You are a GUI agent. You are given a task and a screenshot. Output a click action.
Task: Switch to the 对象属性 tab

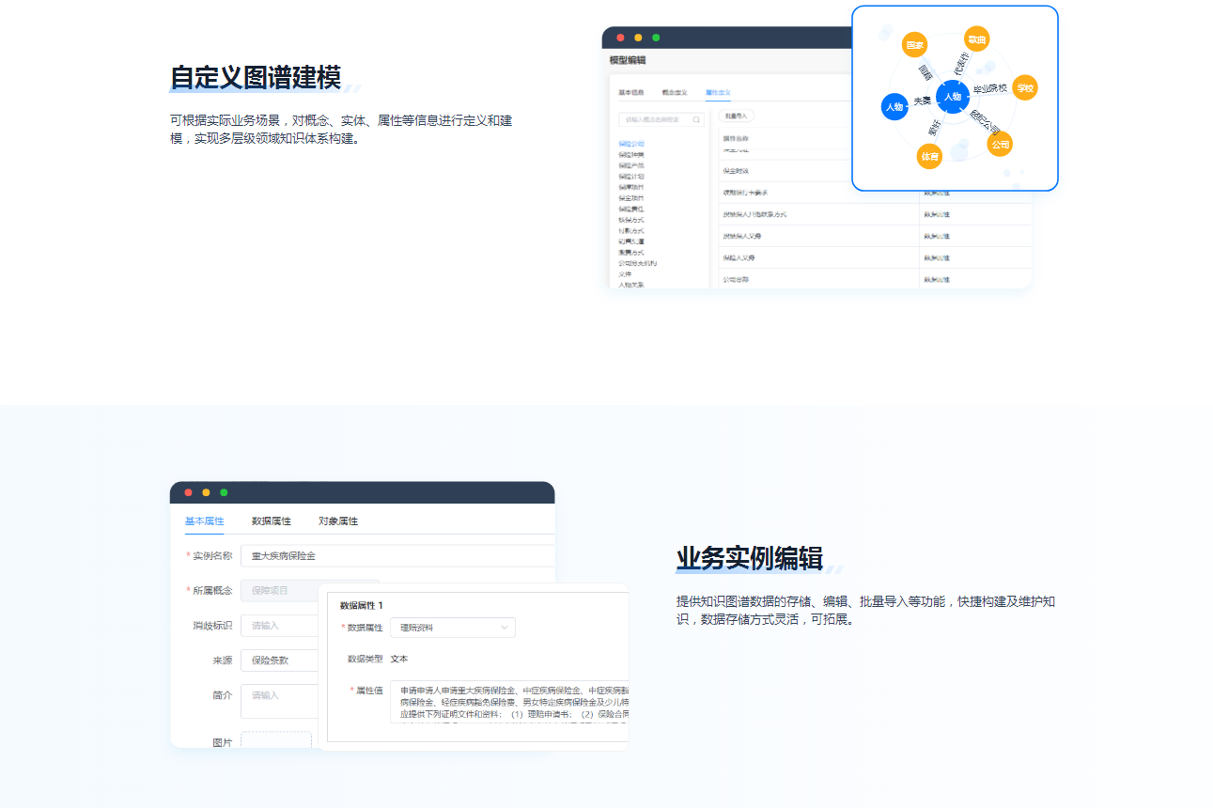337,521
